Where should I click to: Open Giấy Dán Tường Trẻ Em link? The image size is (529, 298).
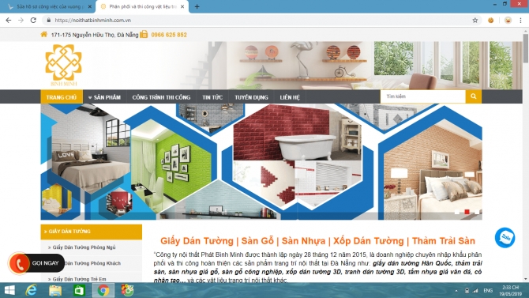(79, 279)
